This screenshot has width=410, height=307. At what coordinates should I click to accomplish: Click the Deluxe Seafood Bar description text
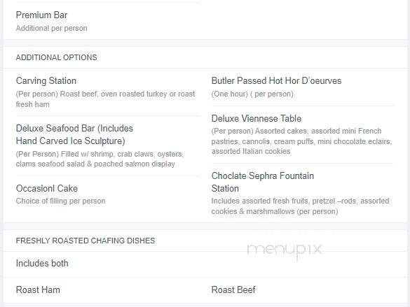point(100,159)
